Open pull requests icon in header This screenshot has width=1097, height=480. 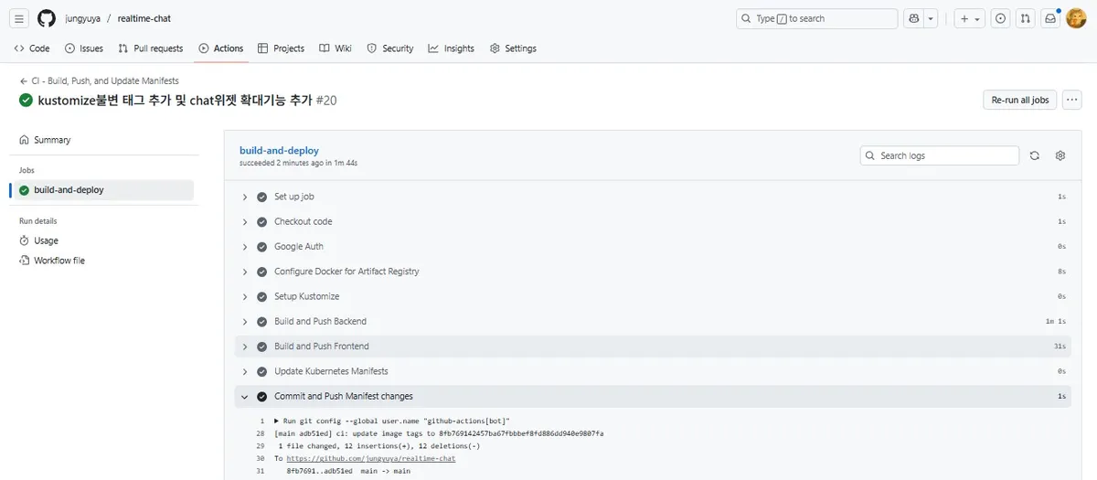click(x=1026, y=19)
